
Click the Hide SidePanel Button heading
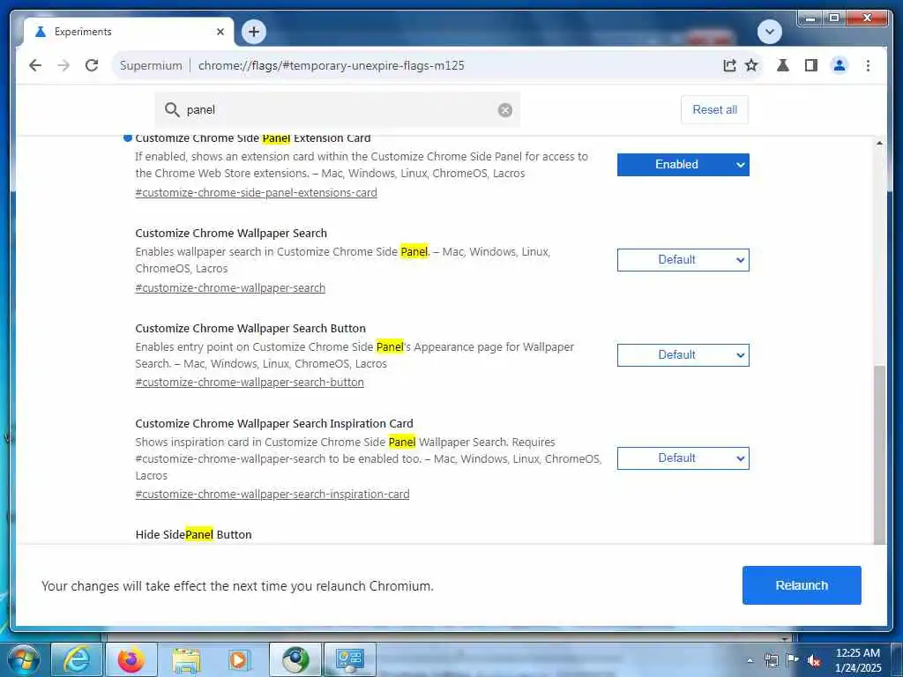coord(193,534)
